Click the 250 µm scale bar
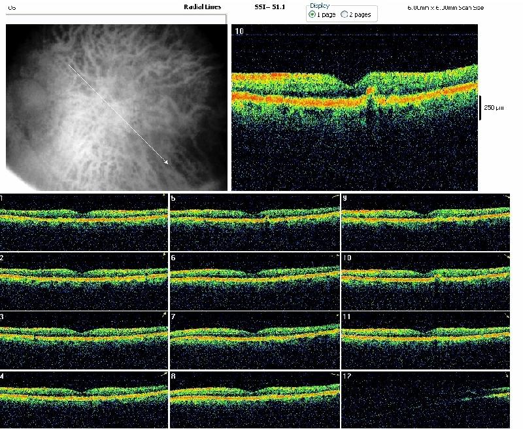523x429 pixels. 481,107
